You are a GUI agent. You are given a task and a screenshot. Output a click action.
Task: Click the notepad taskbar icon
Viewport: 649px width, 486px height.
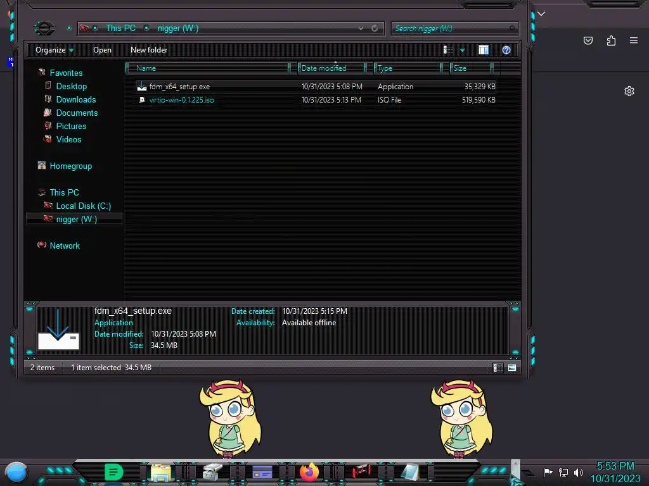point(409,472)
